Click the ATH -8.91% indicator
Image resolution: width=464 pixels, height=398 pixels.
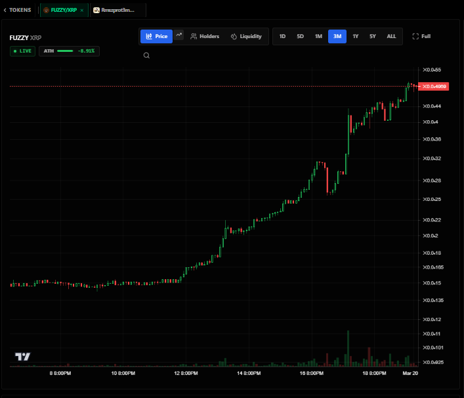pyautogui.click(x=70, y=51)
